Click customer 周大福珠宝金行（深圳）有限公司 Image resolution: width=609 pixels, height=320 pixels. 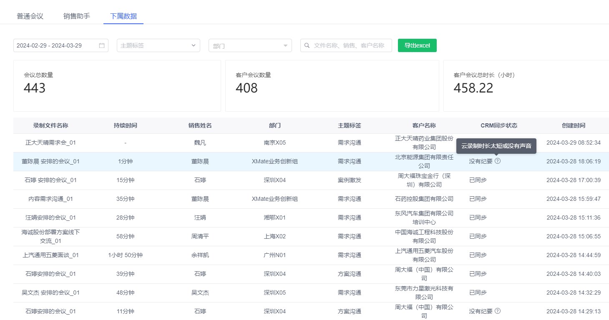click(424, 180)
